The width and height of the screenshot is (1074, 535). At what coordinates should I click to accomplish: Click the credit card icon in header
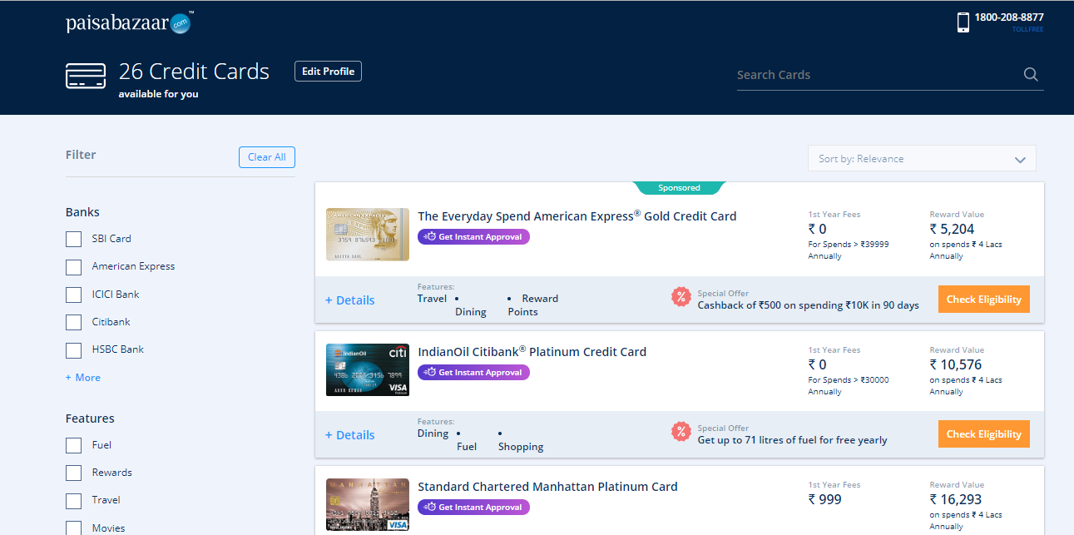click(86, 76)
